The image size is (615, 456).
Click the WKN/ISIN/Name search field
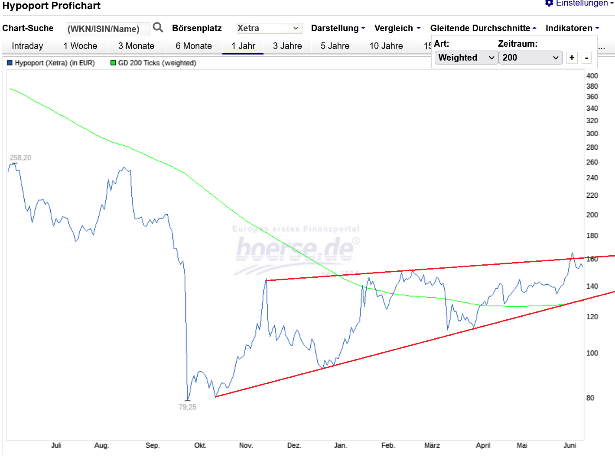tap(107, 29)
